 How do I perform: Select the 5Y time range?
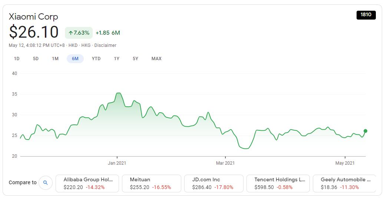tap(135, 59)
